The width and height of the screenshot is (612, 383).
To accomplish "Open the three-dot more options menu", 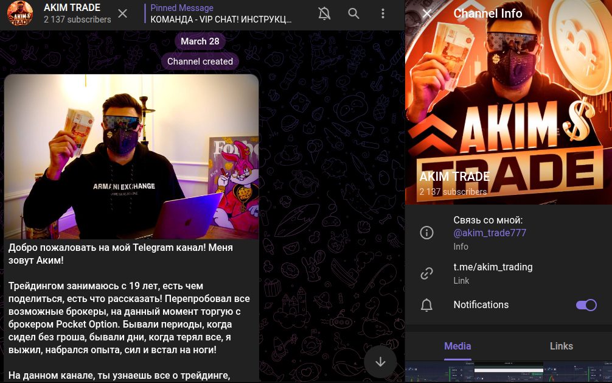I will pyautogui.click(x=383, y=13).
